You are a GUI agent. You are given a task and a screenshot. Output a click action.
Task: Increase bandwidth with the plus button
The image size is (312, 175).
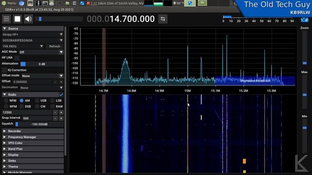coord(61,112)
